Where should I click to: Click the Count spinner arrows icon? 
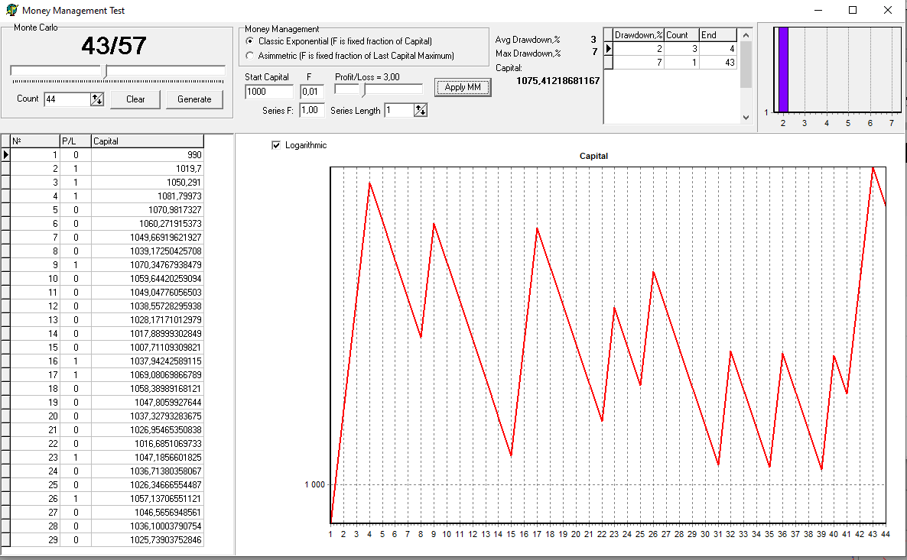[x=96, y=99]
